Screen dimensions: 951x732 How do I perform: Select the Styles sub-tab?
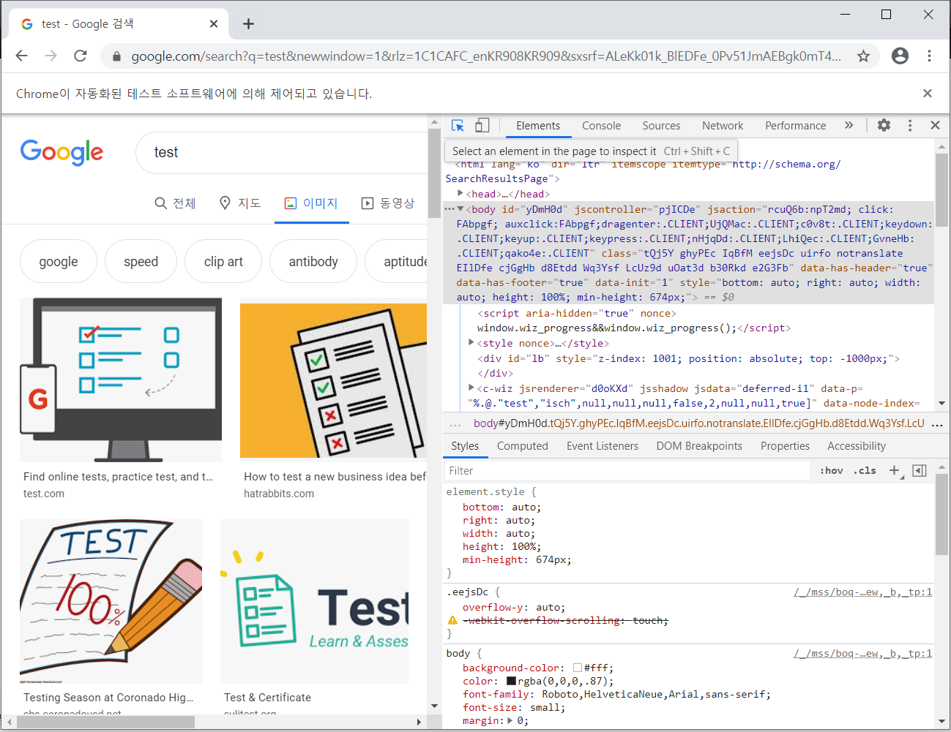point(465,446)
